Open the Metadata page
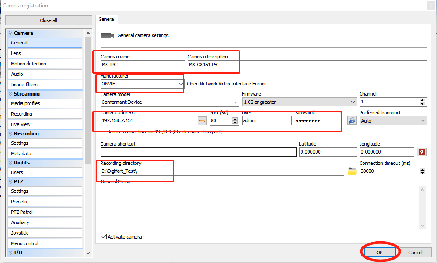Image resolution: width=437 pixels, height=263 pixels. tap(45, 154)
